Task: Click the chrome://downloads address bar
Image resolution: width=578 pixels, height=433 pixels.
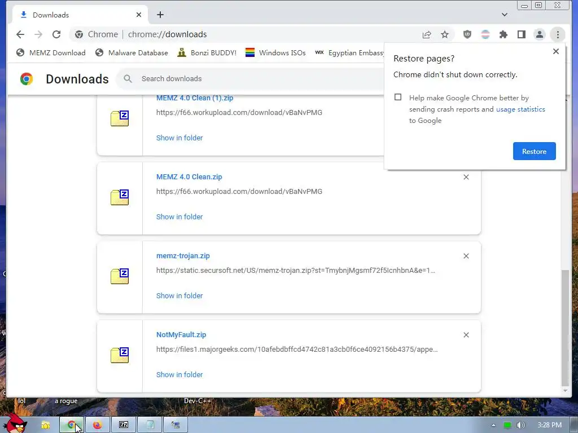Action: 243,34
